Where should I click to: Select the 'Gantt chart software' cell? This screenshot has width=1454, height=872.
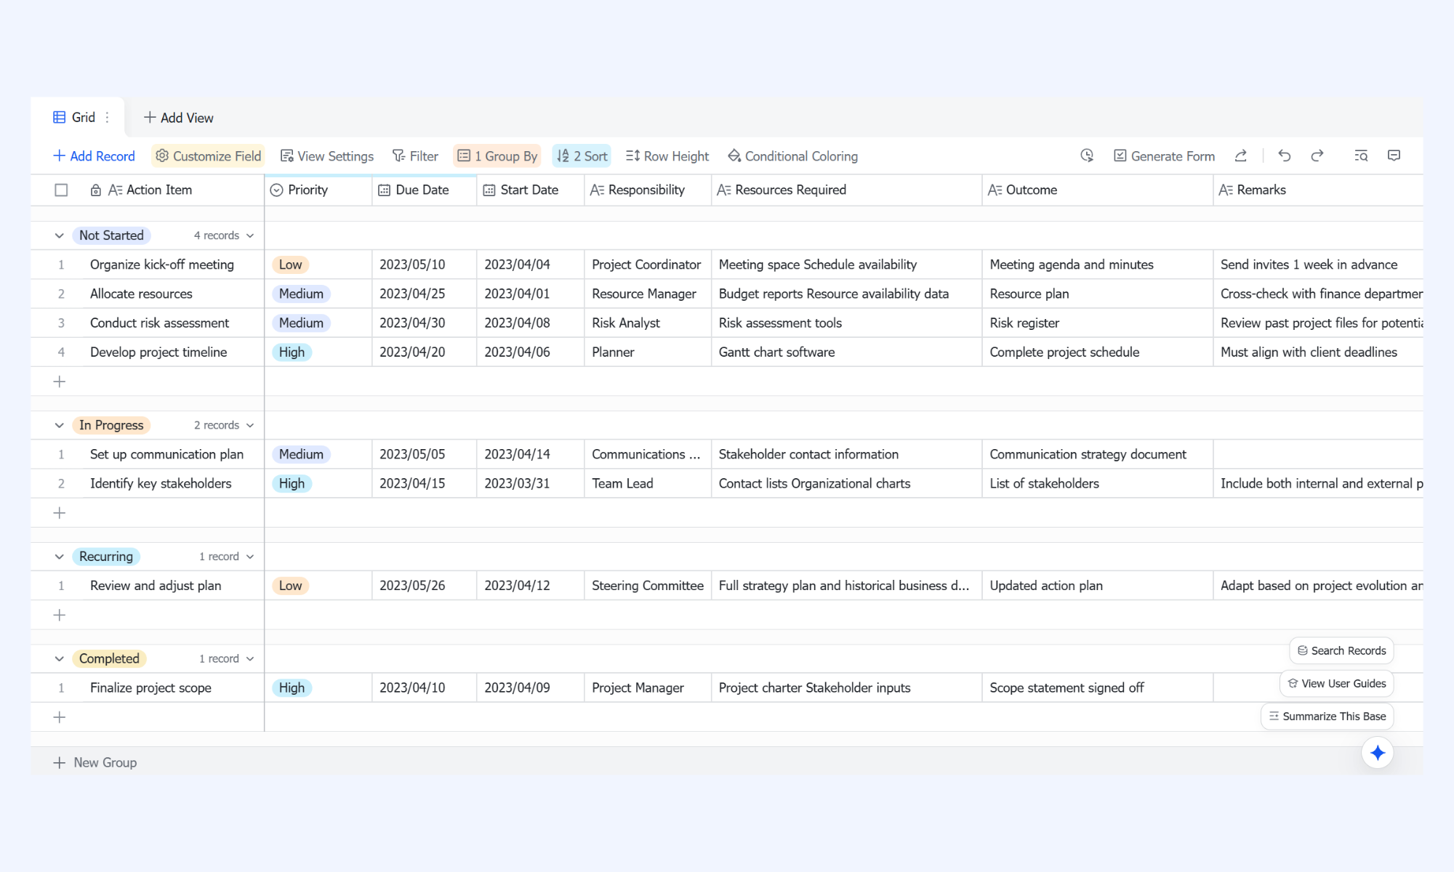(x=847, y=352)
